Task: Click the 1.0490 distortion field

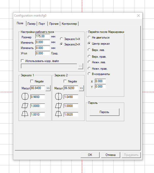Action: pos(71,97)
